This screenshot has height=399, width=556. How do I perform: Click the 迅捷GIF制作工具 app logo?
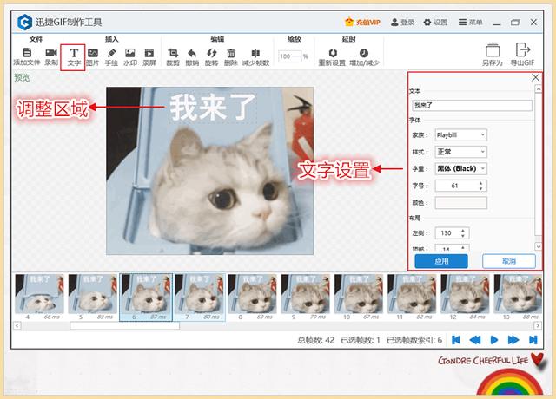[x=24, y=23]
